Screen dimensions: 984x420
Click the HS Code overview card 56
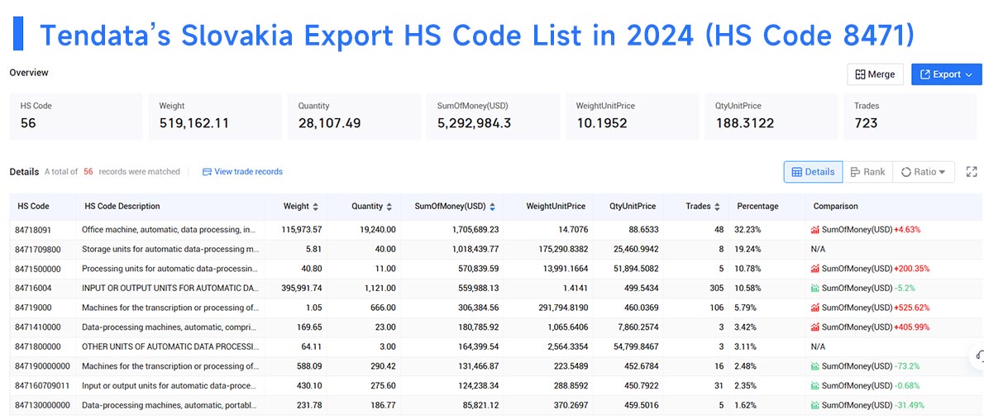pos(75,117)
